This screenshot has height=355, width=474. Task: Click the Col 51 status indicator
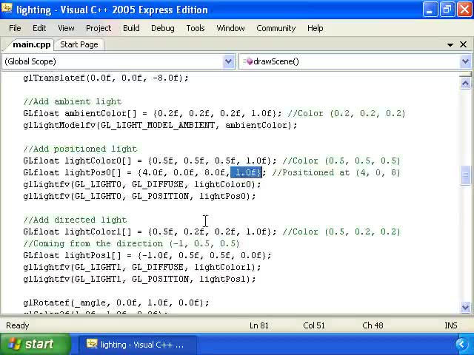pyautogui.click(x=314, y=325)
